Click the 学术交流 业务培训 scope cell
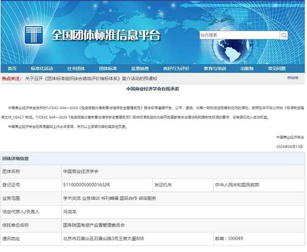 (183, 198)
